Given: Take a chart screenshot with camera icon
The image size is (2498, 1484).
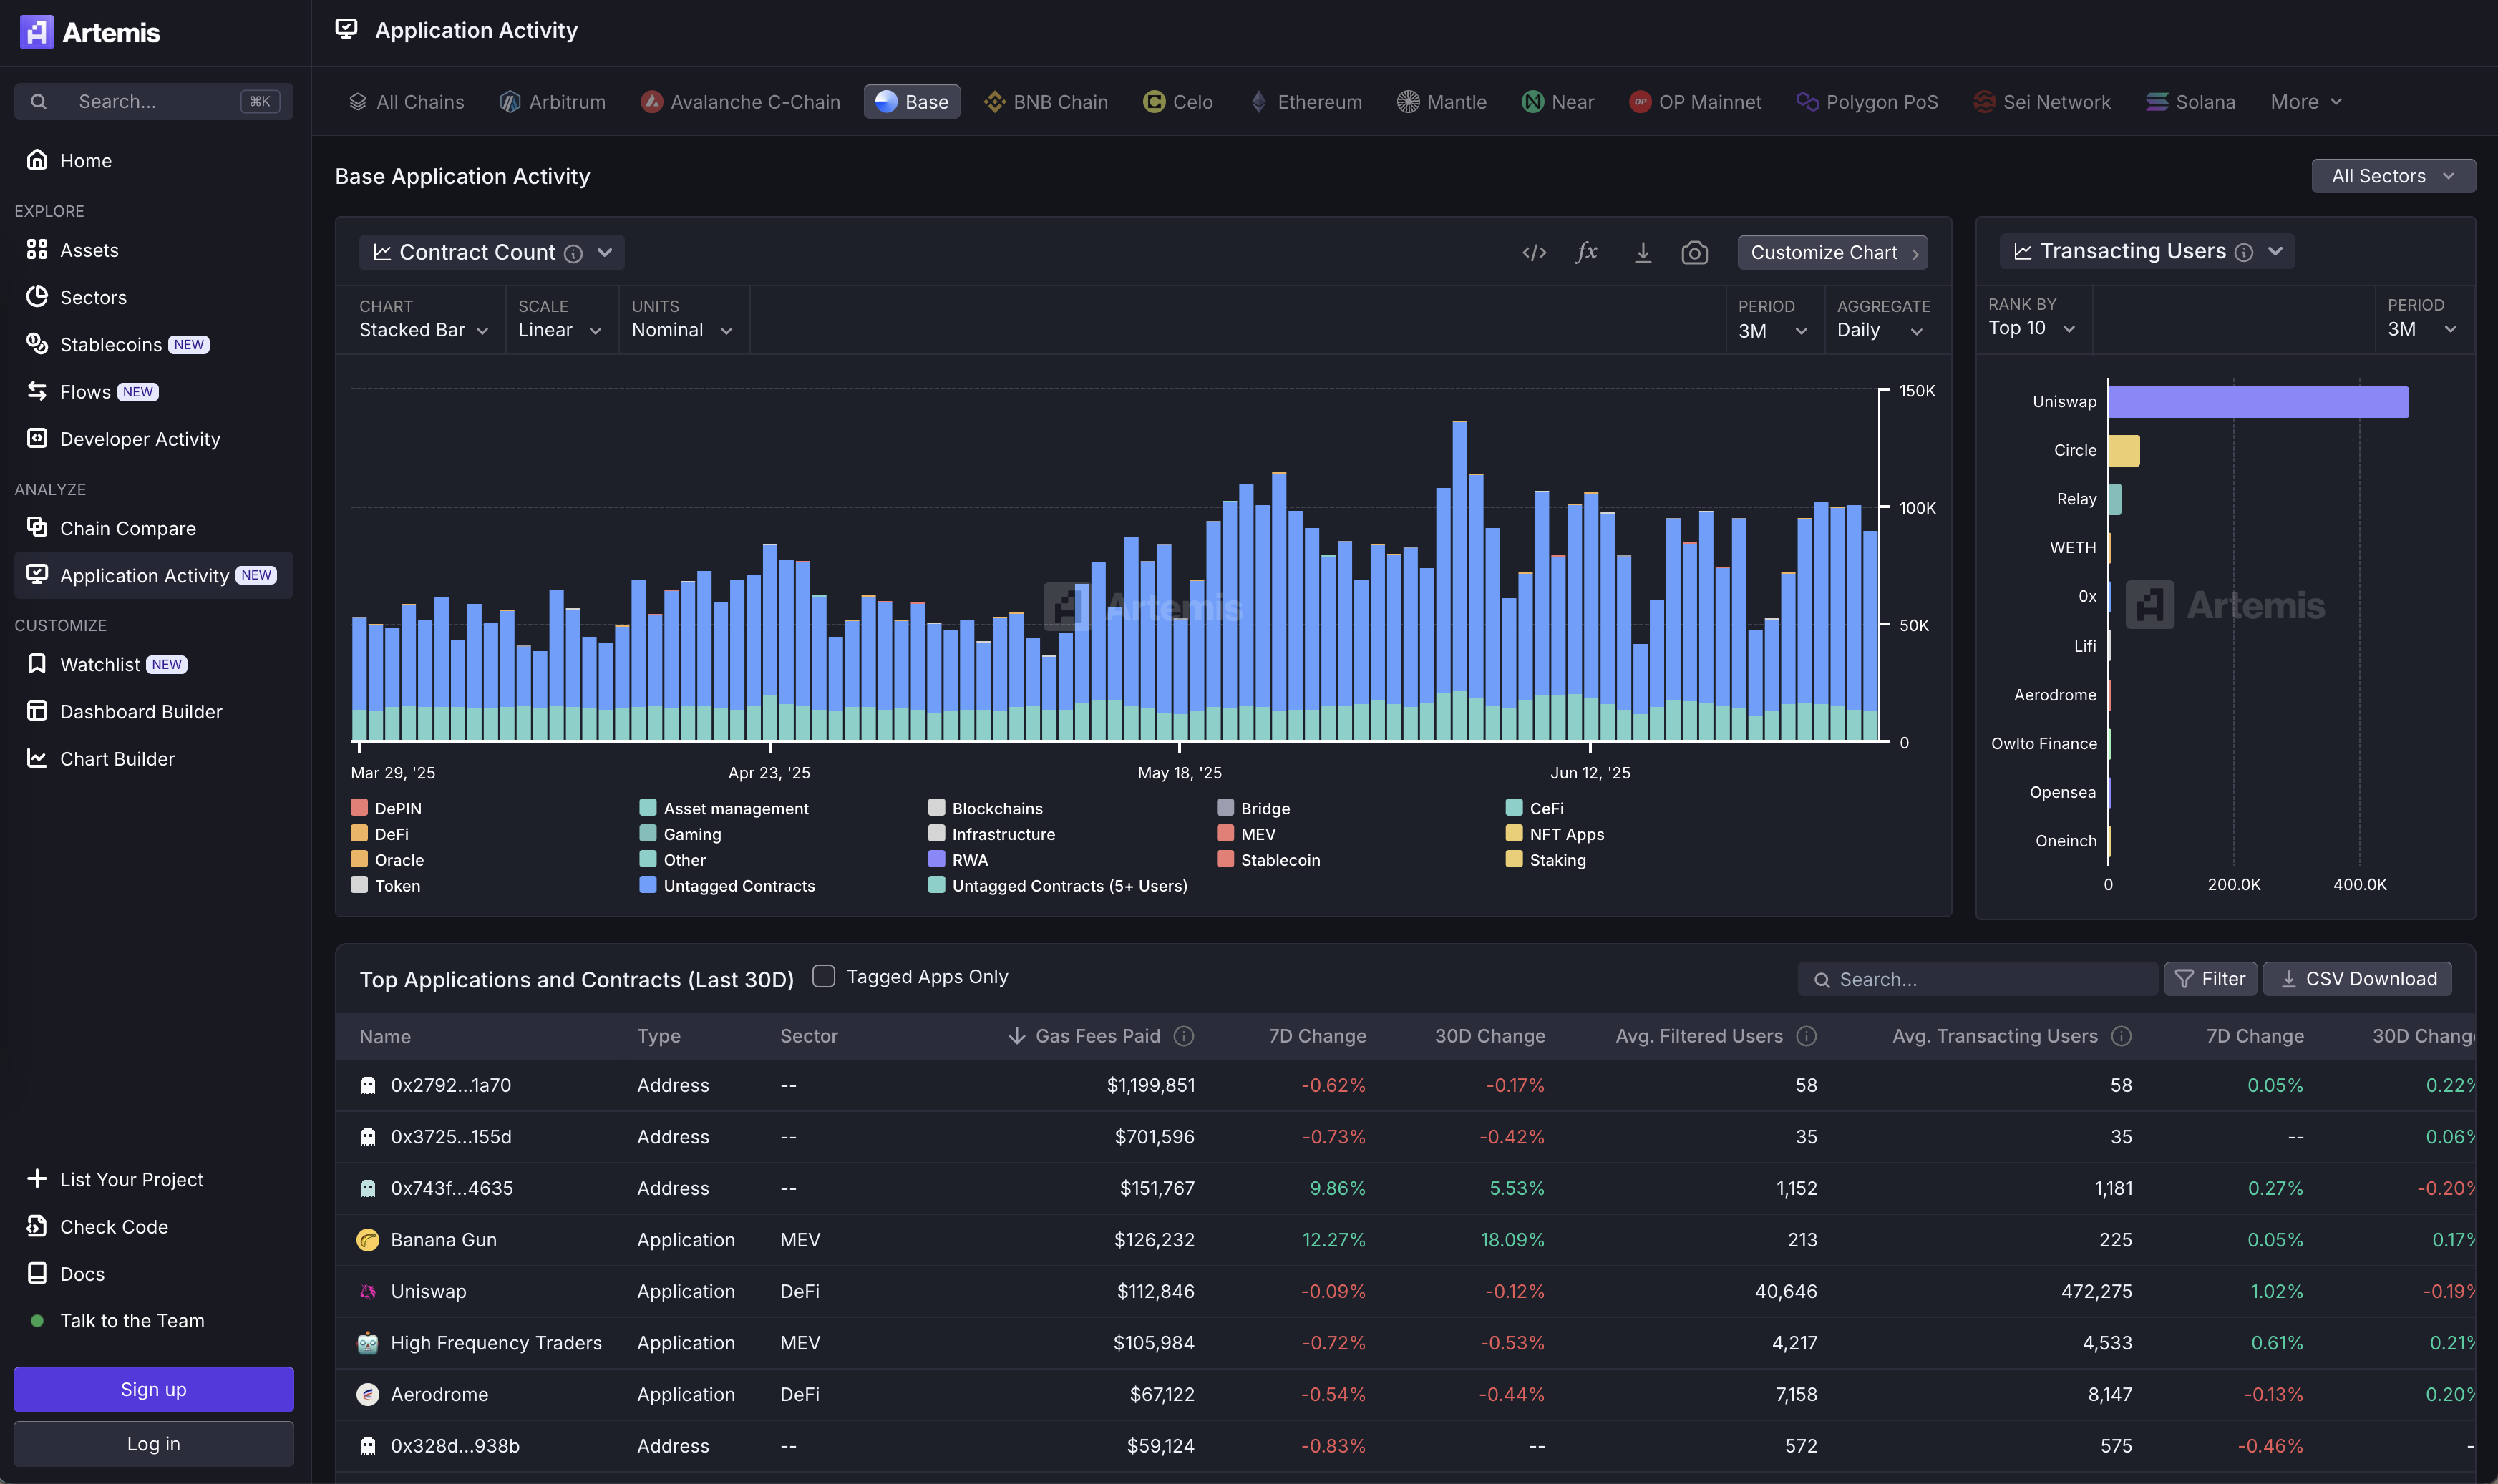Looking at the screenshot, I should click(1694, 252).
